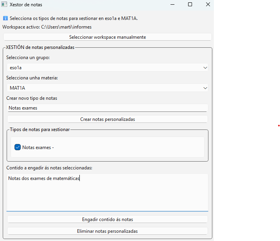Maximize the Xestor de notas window
Viewport: 280px width, 241px height.
pos(190,5)
